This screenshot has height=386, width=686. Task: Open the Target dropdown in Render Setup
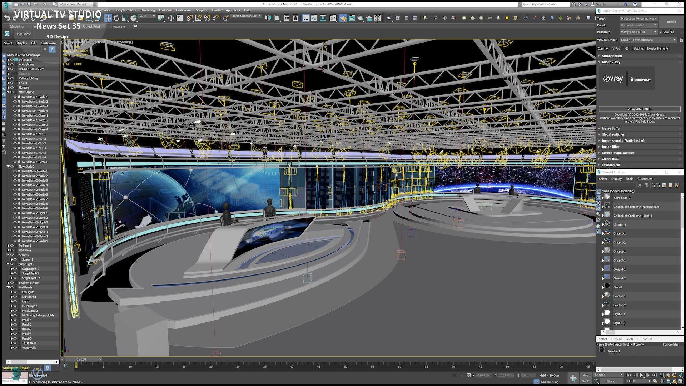pyautogui.click(x=638, y=19)
